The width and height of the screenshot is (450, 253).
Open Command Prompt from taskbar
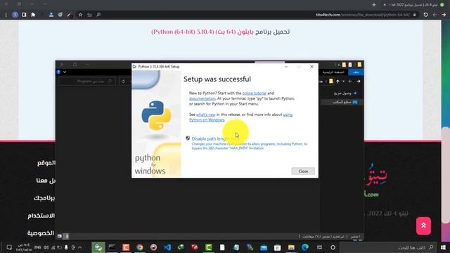point(112,247)
